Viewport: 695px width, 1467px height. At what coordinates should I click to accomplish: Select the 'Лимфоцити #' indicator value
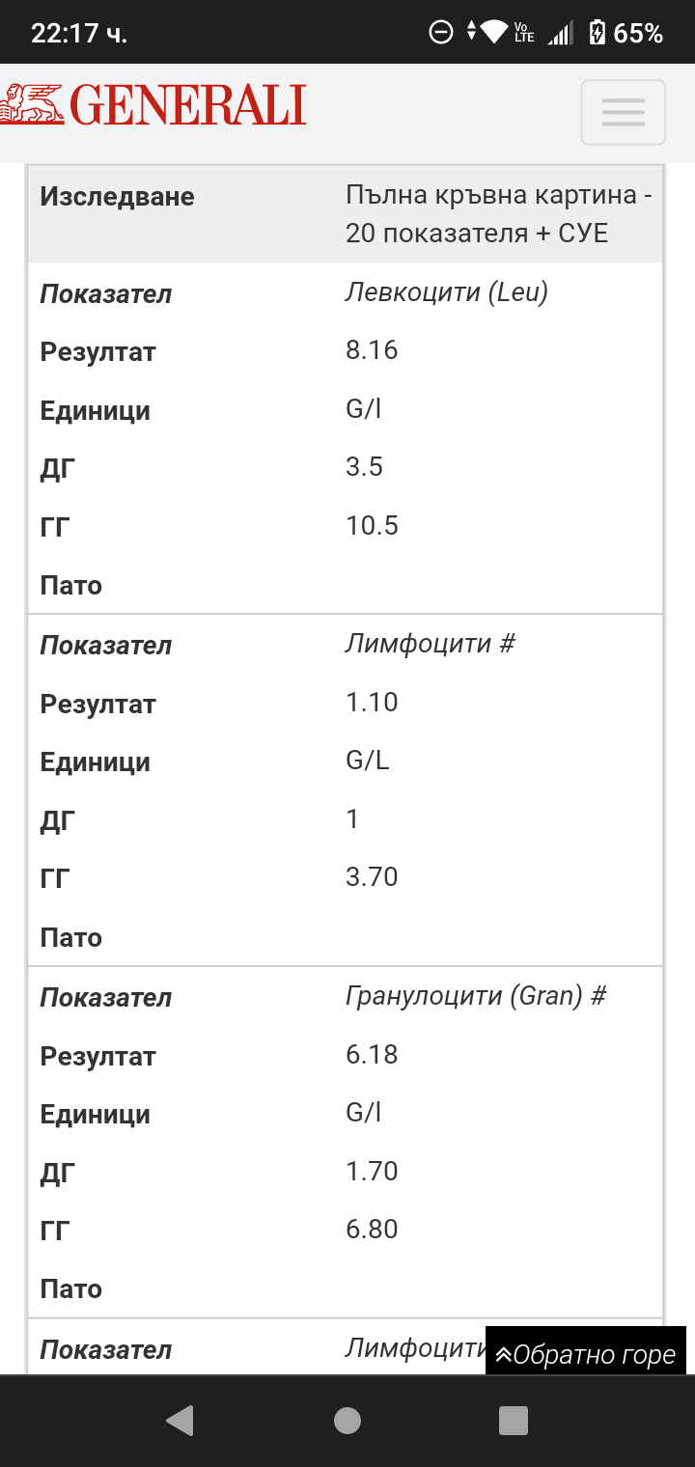(x=431, y=644)
